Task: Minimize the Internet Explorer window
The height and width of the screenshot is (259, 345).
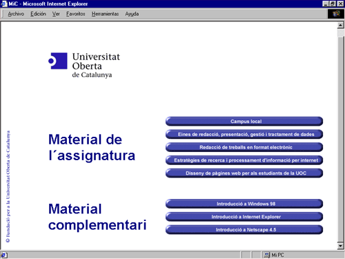Action: pyautogui.click(x=326, y=3)
